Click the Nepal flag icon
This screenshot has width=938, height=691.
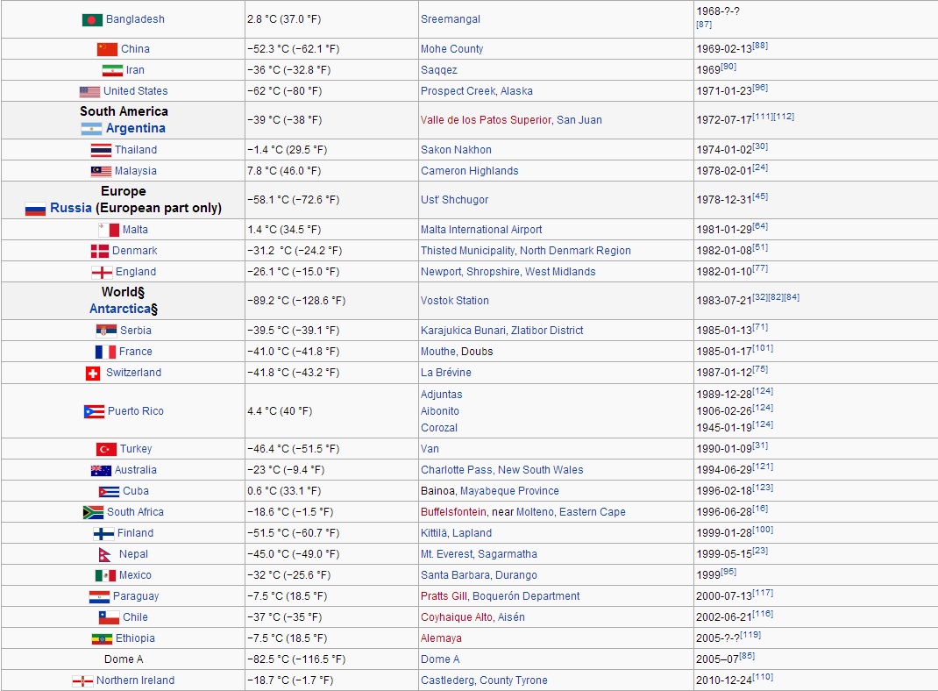[104, 554]
